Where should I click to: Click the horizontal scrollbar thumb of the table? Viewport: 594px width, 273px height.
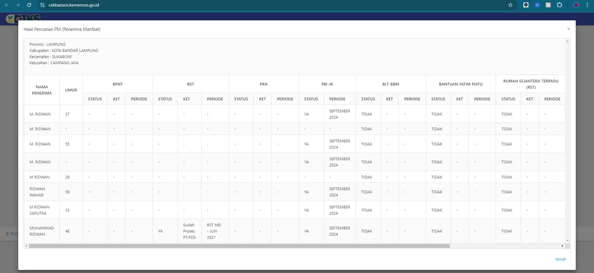click(x=239, y=246)
